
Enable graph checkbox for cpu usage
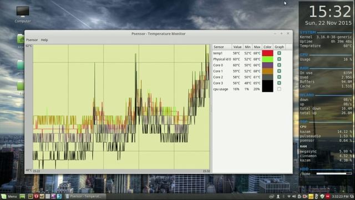pyautogui.click(x=279, y=89)
